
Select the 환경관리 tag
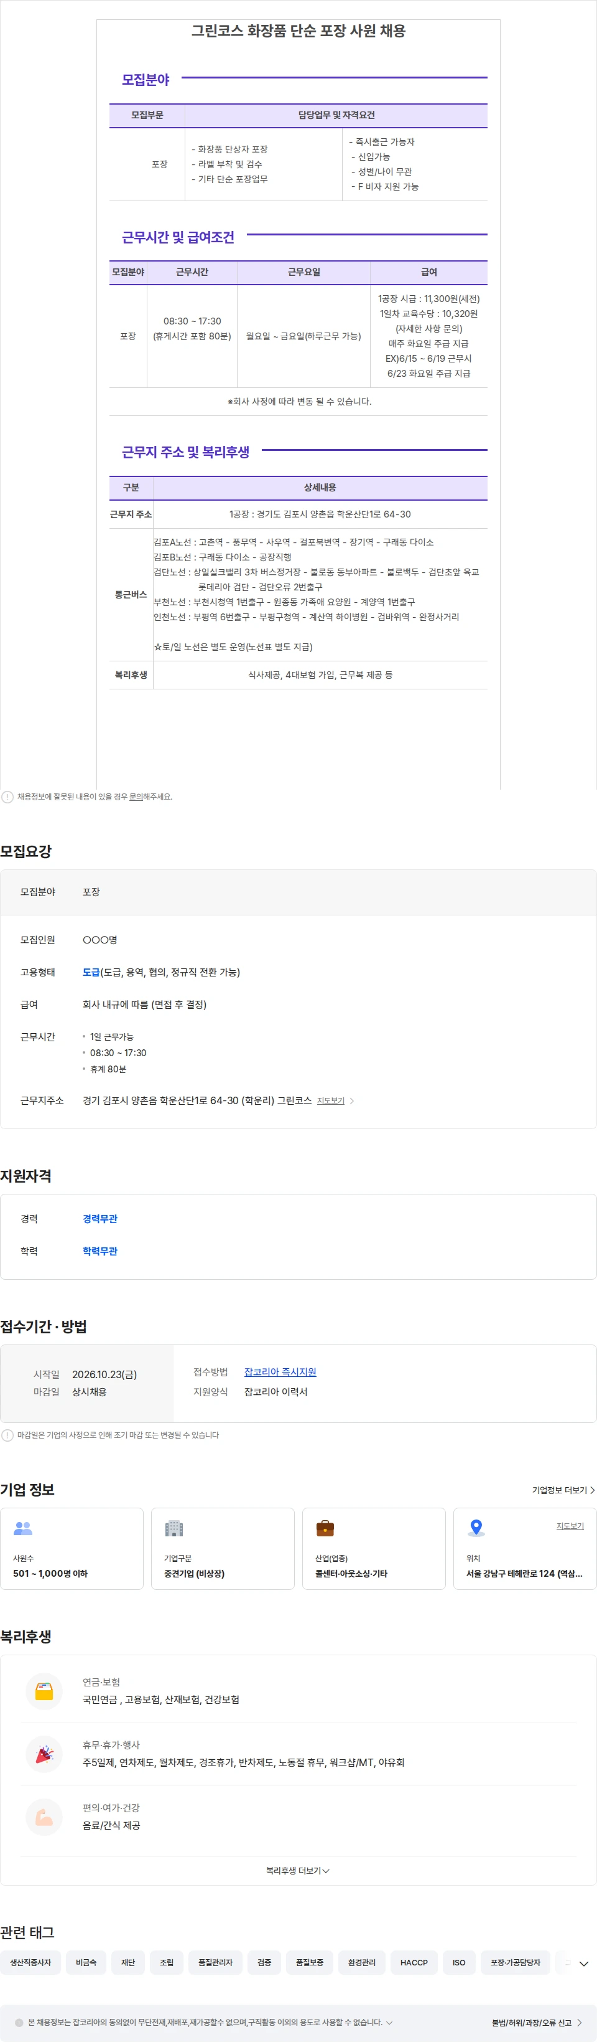tap(362, 1962)
